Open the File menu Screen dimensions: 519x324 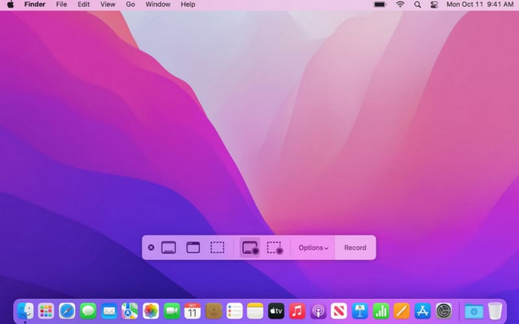[62, 5]
